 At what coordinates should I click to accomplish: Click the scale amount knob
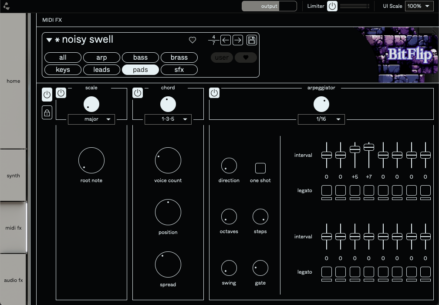coord(91,104)
